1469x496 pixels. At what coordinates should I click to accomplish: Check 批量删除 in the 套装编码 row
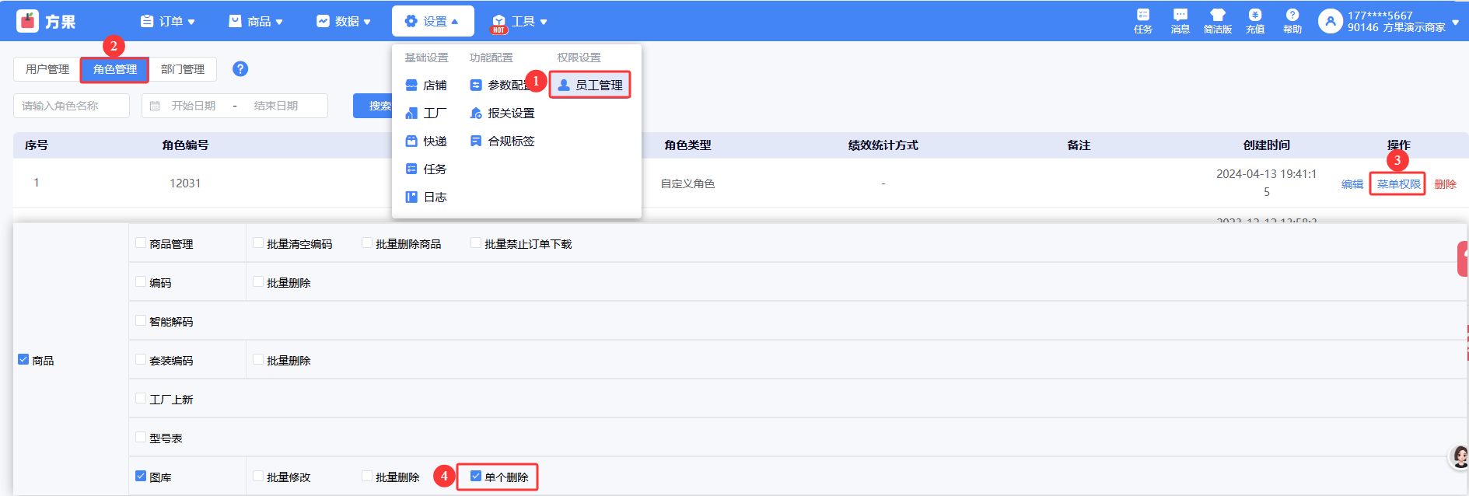pyautogui.click(x=258, y=359)
